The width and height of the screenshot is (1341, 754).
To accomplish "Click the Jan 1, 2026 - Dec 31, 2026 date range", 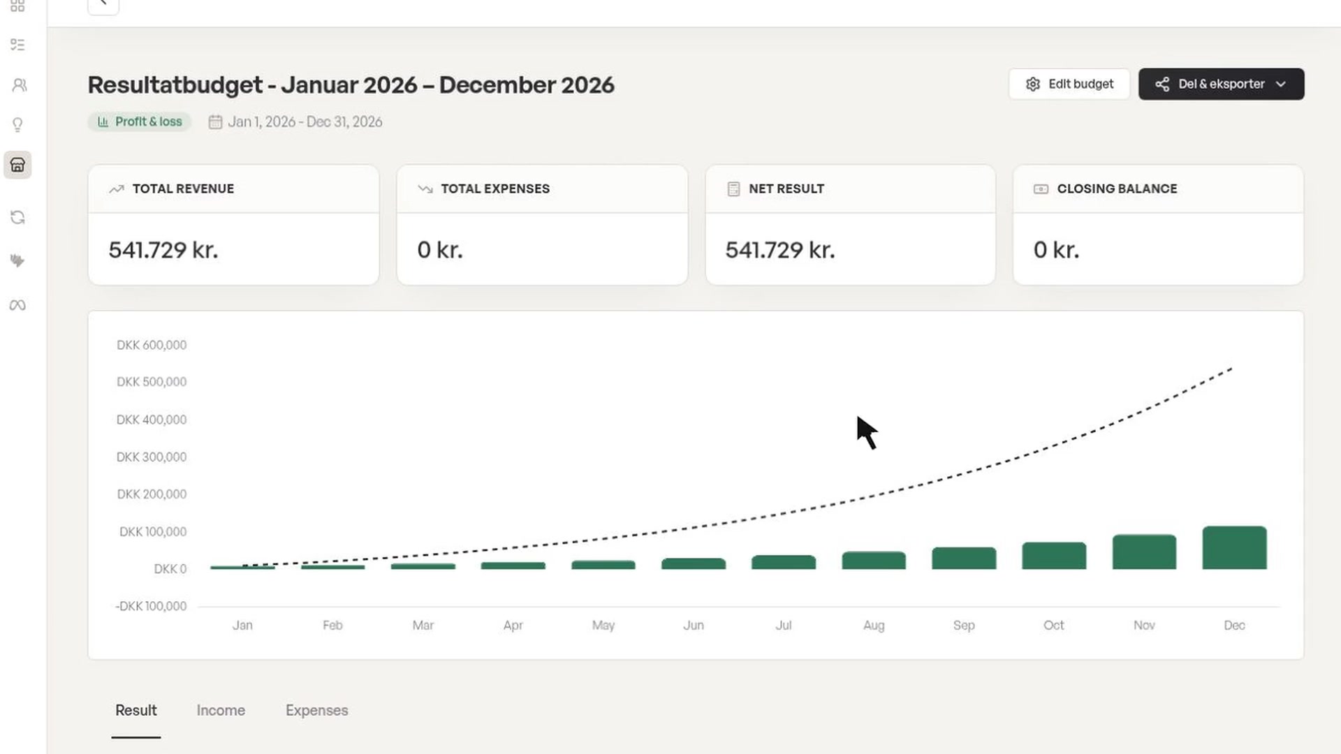I will pyautogui.click(x=305, y=121).
